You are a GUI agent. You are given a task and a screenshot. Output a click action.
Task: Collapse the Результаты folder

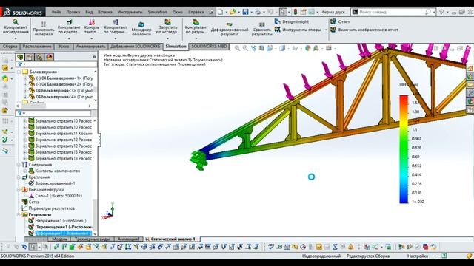click(x=19, y=214)
